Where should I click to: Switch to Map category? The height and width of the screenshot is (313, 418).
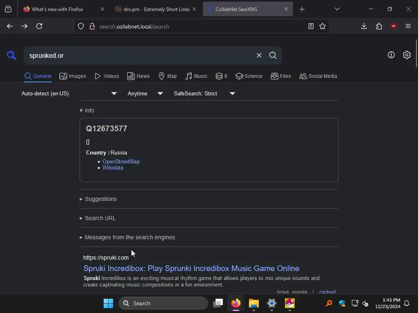coord(167,76)
